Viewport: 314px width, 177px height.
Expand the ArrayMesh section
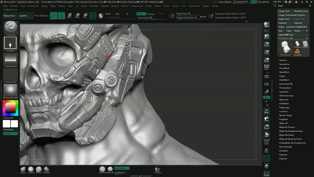click(x=285, y=68)
